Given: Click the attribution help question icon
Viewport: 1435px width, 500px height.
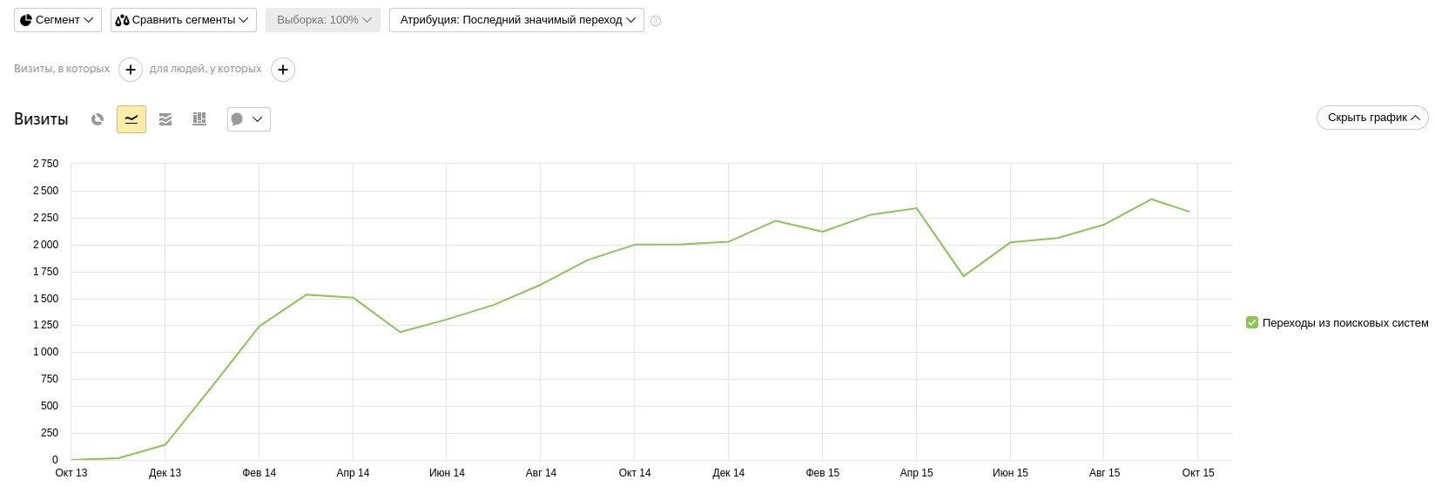Looking at the screenshot, I should pos(656,21).
